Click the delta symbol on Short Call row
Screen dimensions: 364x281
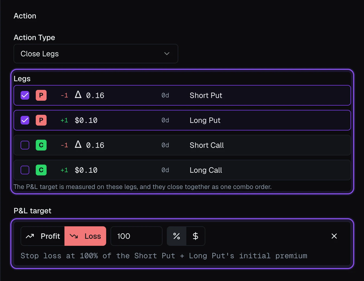78,144
